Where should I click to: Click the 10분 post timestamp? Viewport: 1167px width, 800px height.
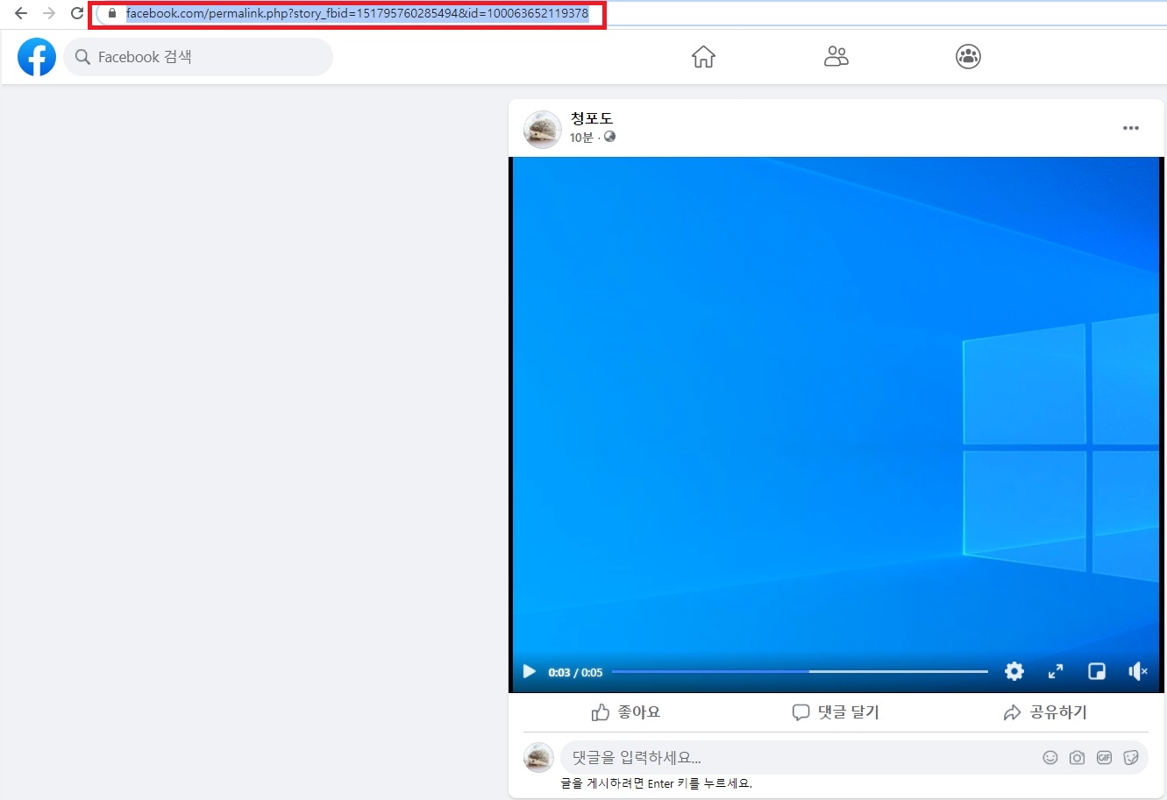[x=581, y=138]
